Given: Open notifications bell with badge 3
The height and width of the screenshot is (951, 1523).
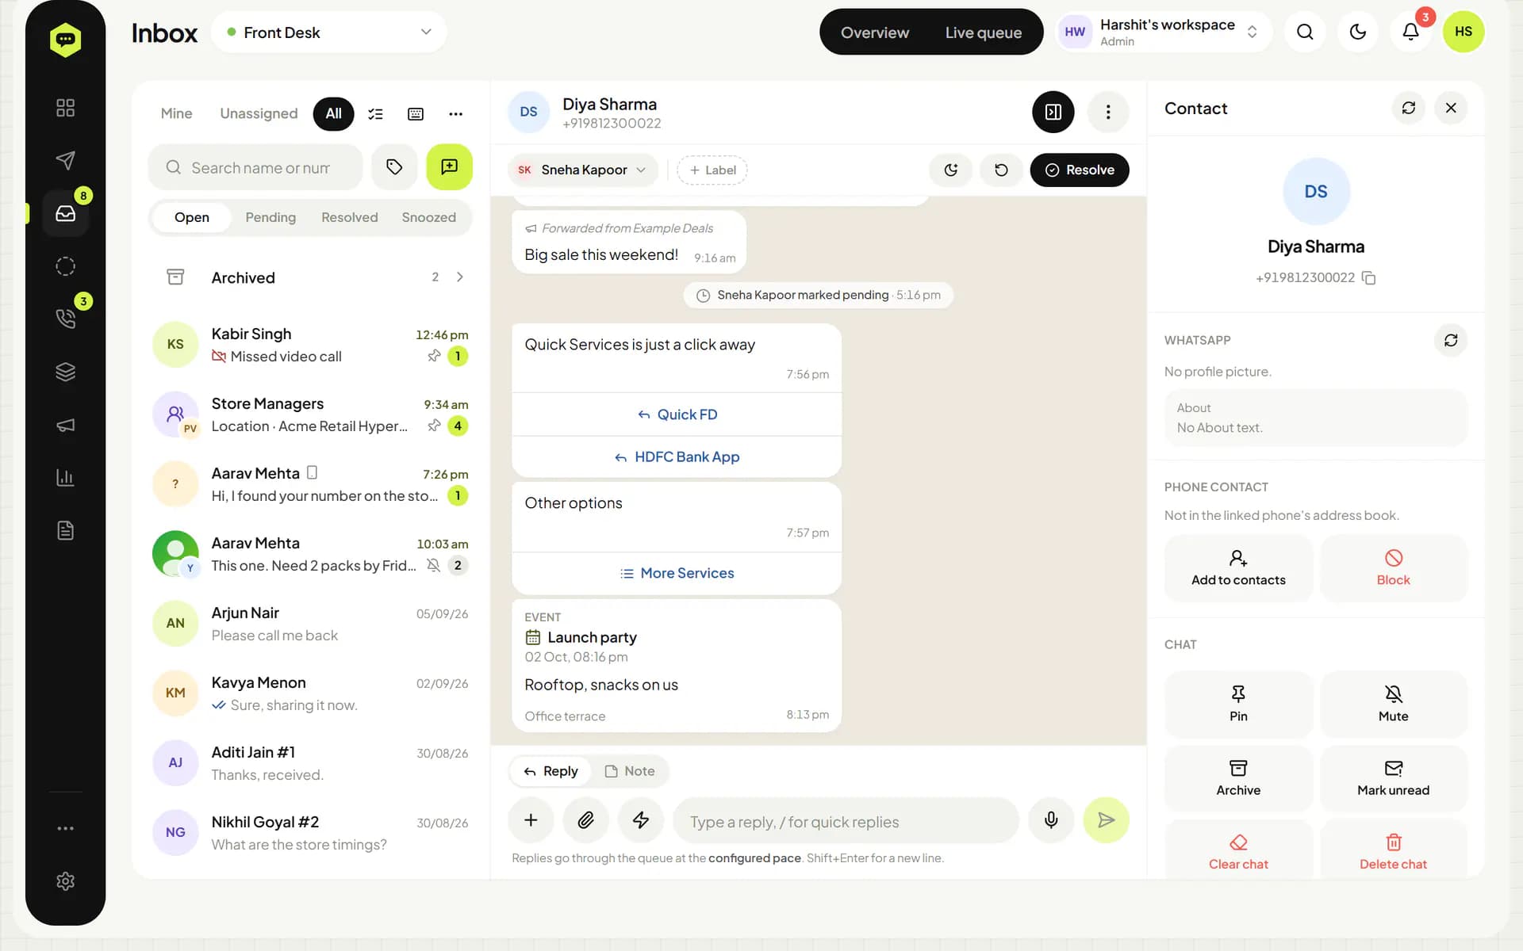Looking at the screenshot, I should [x=1410, y=32].
